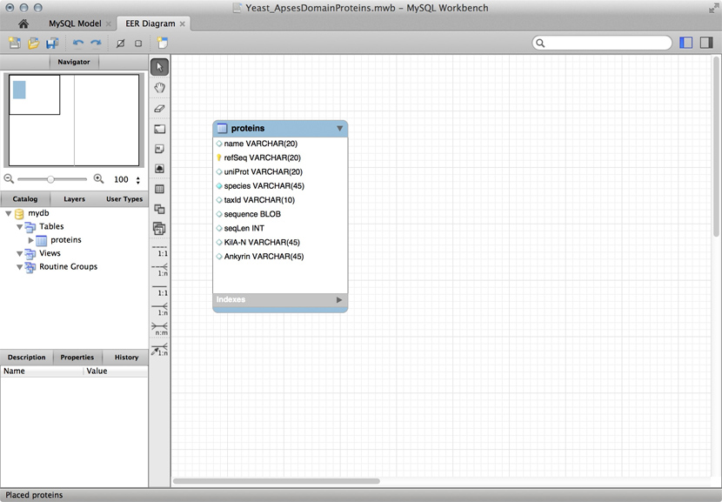Select the hand pan tool

pos(159,88)
